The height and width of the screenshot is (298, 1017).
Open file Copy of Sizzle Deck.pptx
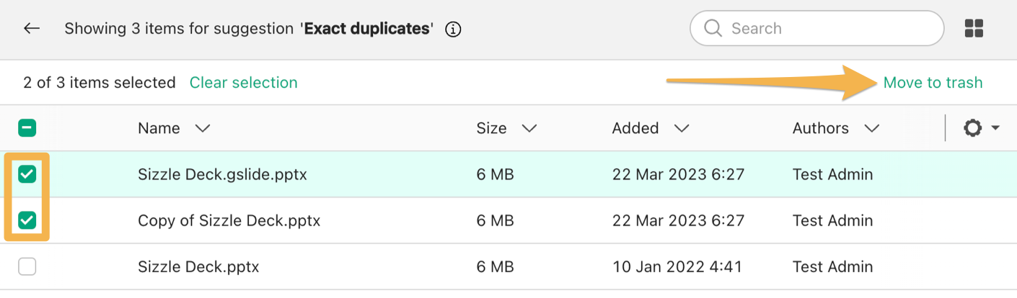pyautogui.click(x=229, y=220)
